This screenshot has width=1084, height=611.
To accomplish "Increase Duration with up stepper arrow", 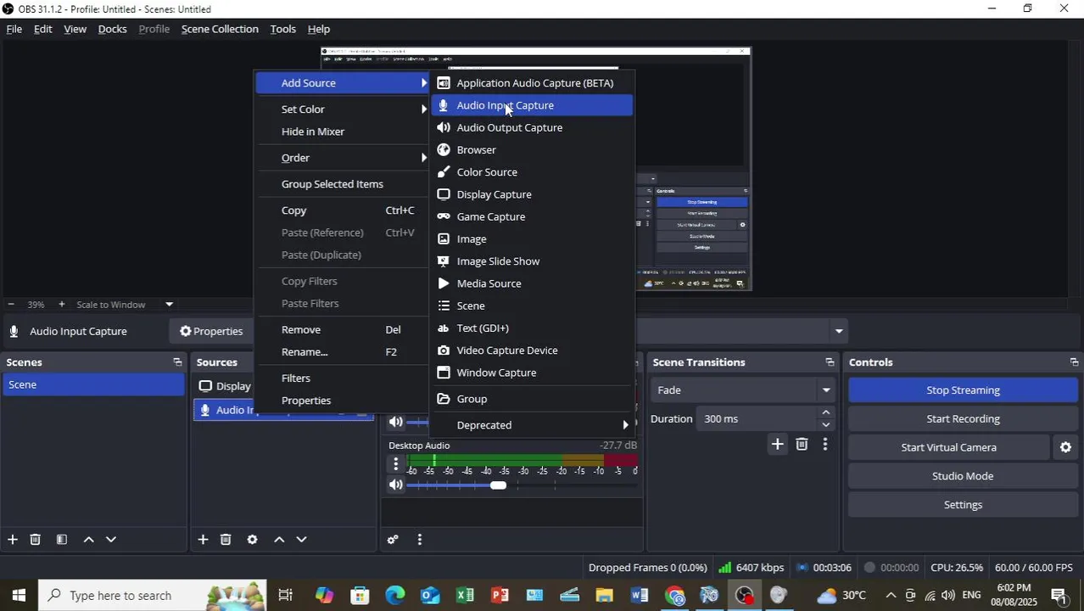I will (826, 412).
